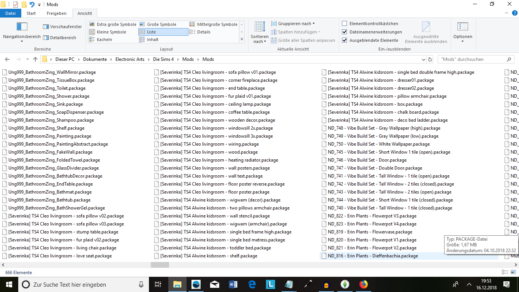Collapse the ribbon with chevron
Image resolution: width=519 pixels, height=292 pixels.
[x=506, y=13]
